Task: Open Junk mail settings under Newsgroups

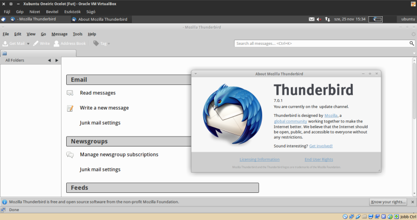Action: [x=100, y=169]
